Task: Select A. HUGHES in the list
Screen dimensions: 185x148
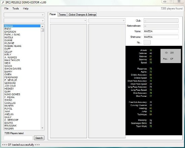Action: pyautogui.click(x=22, y=57)
